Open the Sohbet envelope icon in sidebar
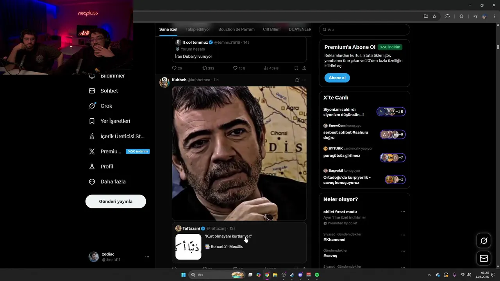This screenshot has height=281, width=500. (92, 91)
